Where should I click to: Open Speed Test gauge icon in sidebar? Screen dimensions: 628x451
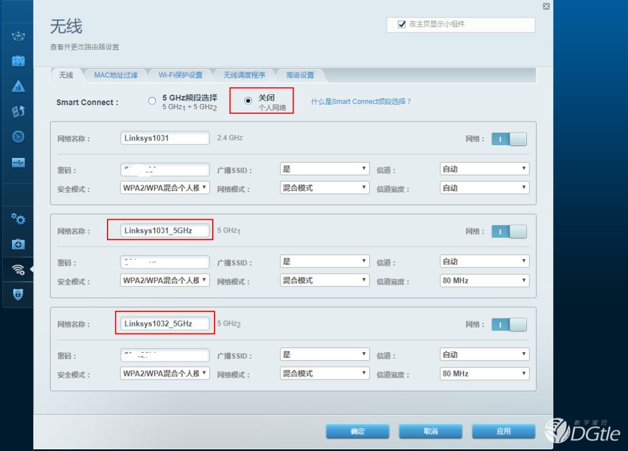pos(19,137)
